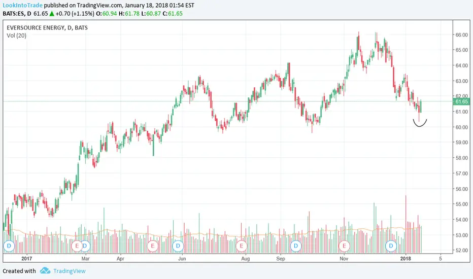Click the high value 'H:61.78'
Image resolution: width=473 pixels, height=279 pixels.
129,14
